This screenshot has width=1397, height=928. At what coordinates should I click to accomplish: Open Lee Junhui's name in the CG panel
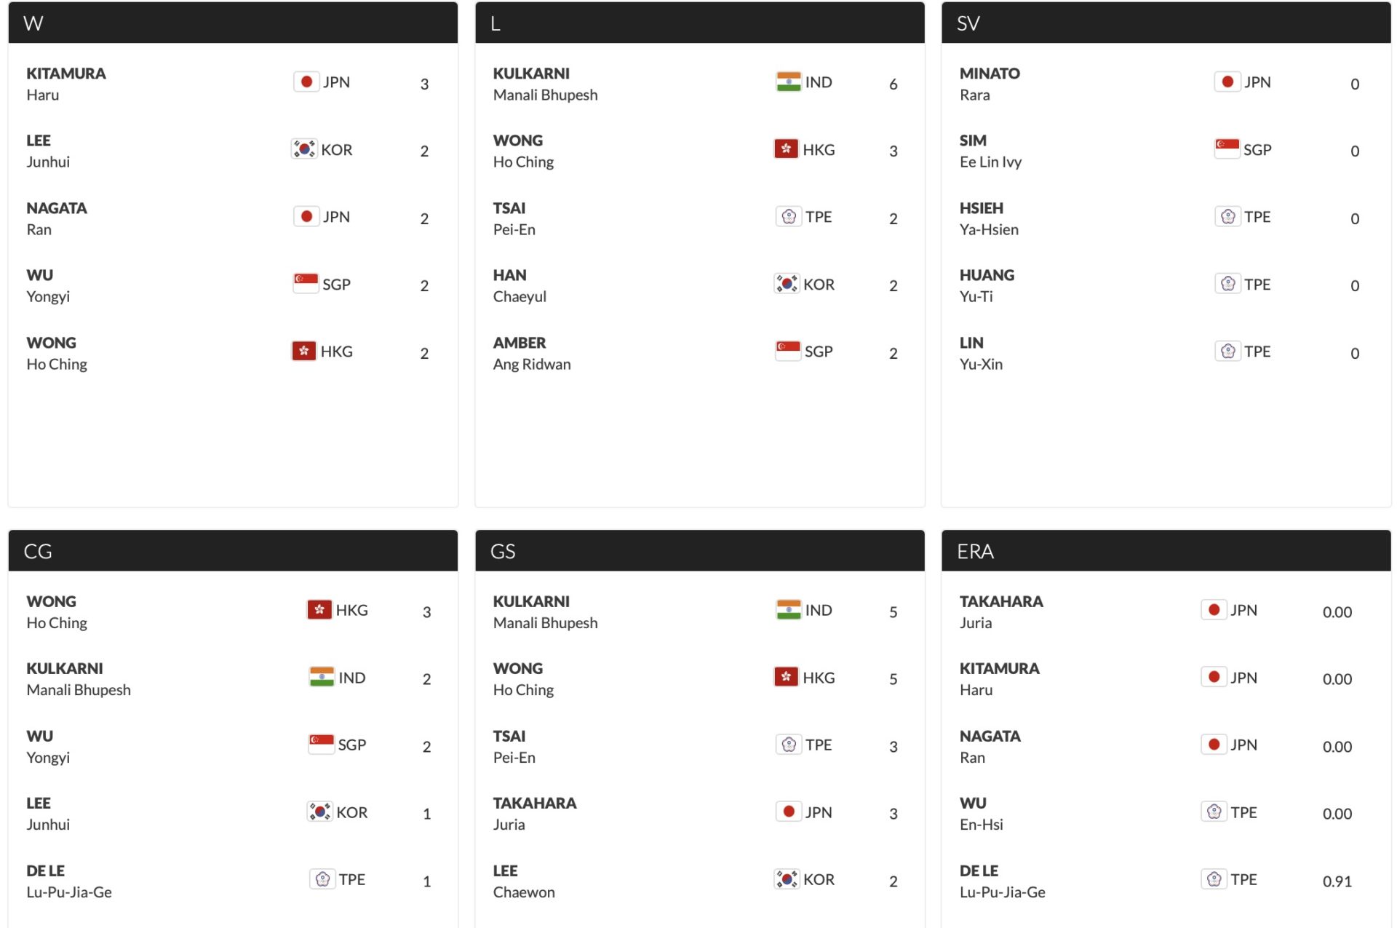(x=48, y=813)
